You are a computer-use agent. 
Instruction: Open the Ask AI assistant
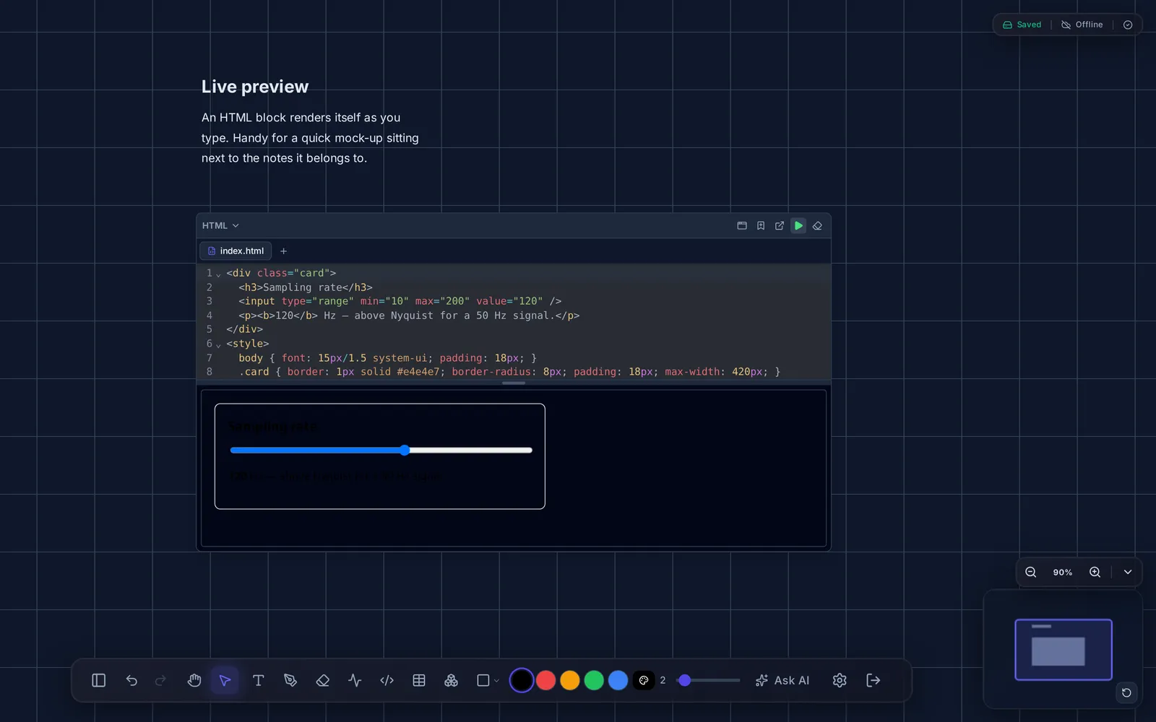782,680
